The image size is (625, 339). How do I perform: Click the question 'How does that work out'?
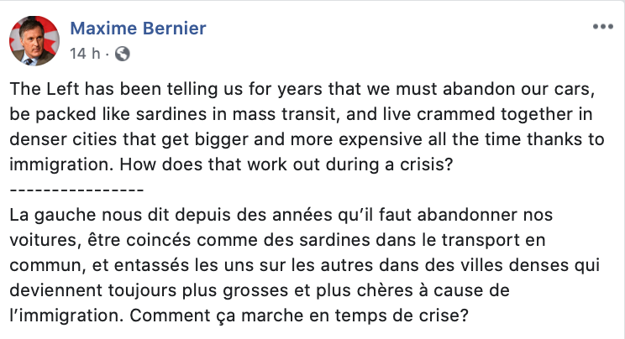(x=286, y=164)
